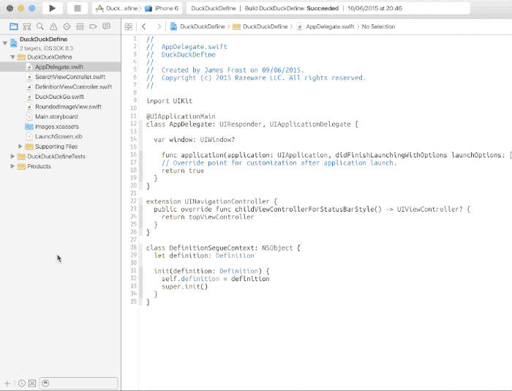Image resolution: width=512 pixels, height=391 pixels.
Task: Expand the Supporting Files group
Action: pos(20,146)
